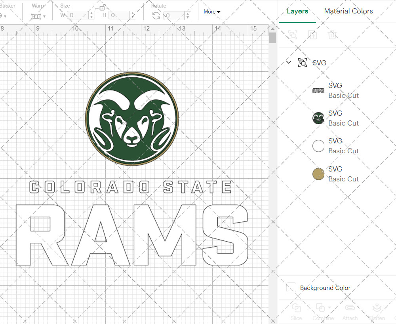Select the ram head logo on canvas
This screenshot has width=396, height=324.
coord(132,119)
